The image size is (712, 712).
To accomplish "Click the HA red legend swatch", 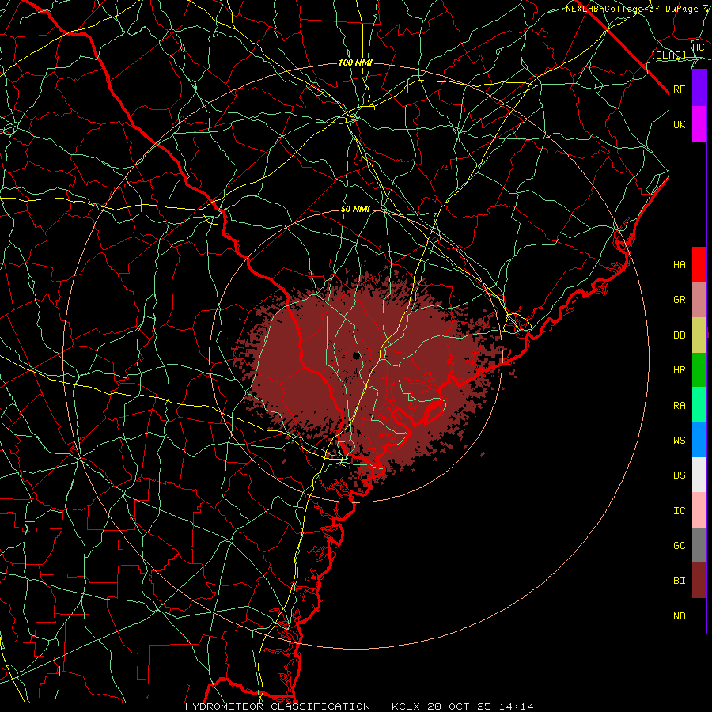I will tap(699, 264).
